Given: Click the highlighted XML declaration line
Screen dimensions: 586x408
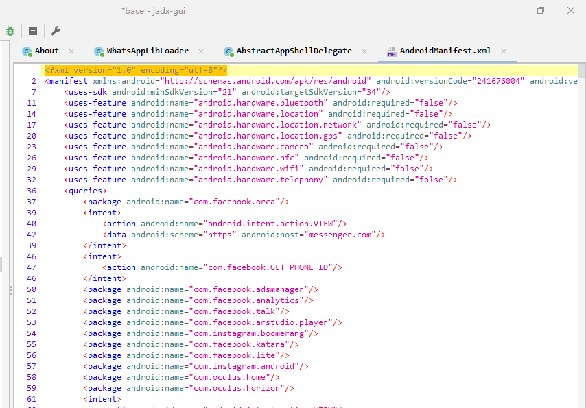Looking at the screenshot, I should coord(136,70).
